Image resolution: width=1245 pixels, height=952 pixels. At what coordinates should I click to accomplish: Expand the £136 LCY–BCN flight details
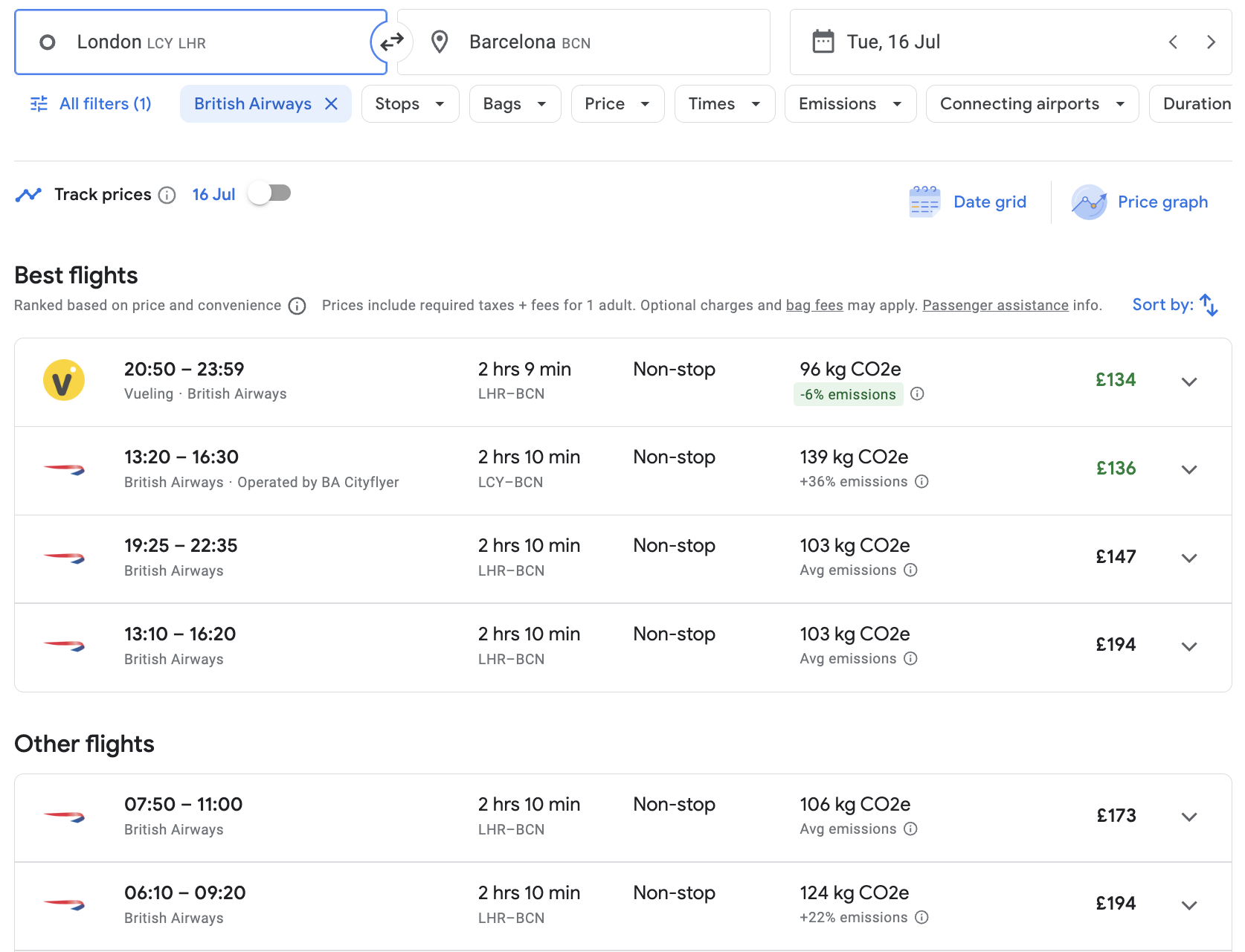click(x=1189, y=469)
